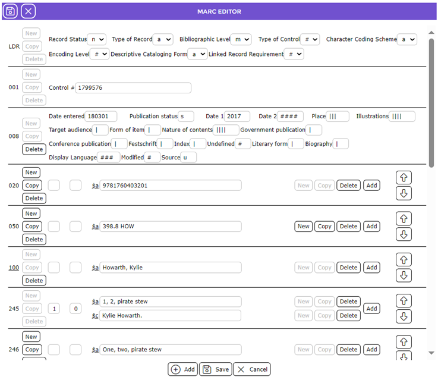
Task: Click the 050 $a field with 398.8 HOW
Action: [171, 227]
